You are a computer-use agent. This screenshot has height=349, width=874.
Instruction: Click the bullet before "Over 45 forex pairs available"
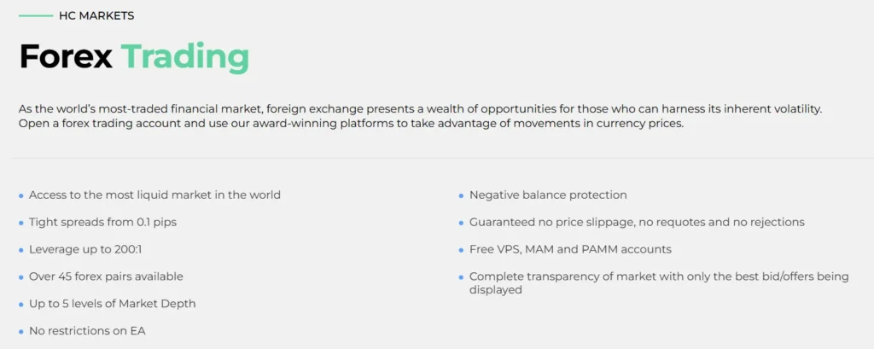(21, 278)
